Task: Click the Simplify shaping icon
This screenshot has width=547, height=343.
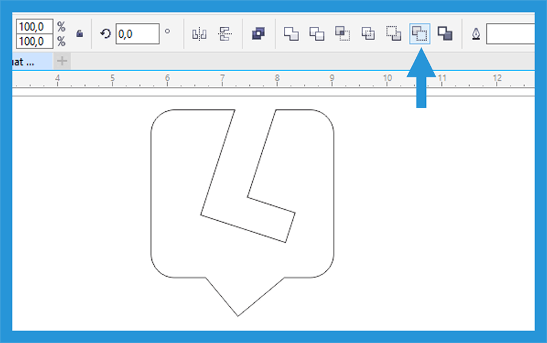Action: (368, 33)
